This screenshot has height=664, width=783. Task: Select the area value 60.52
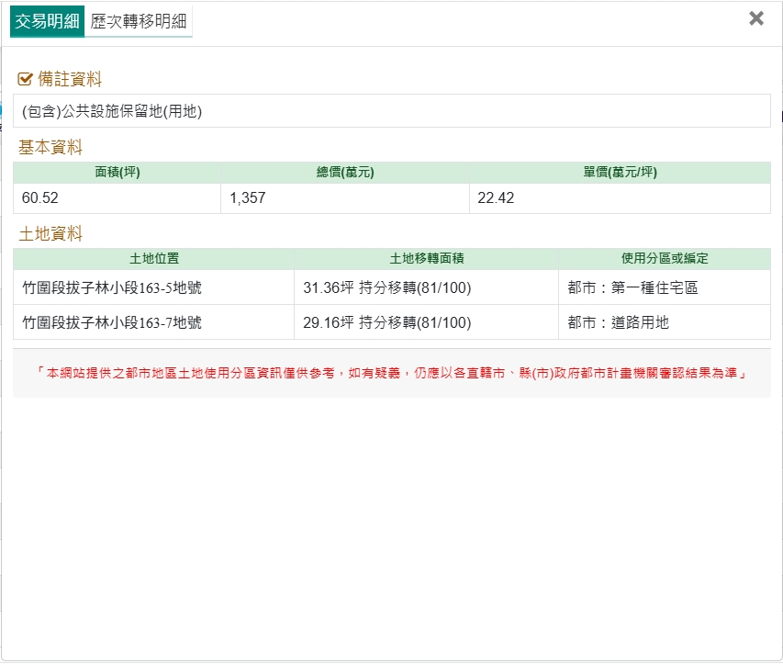(x=41, y=198)
